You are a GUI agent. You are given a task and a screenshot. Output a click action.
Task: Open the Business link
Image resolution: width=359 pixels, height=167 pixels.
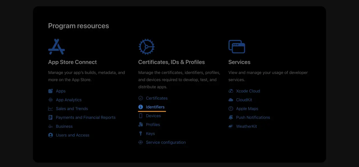tap(64, 126)
